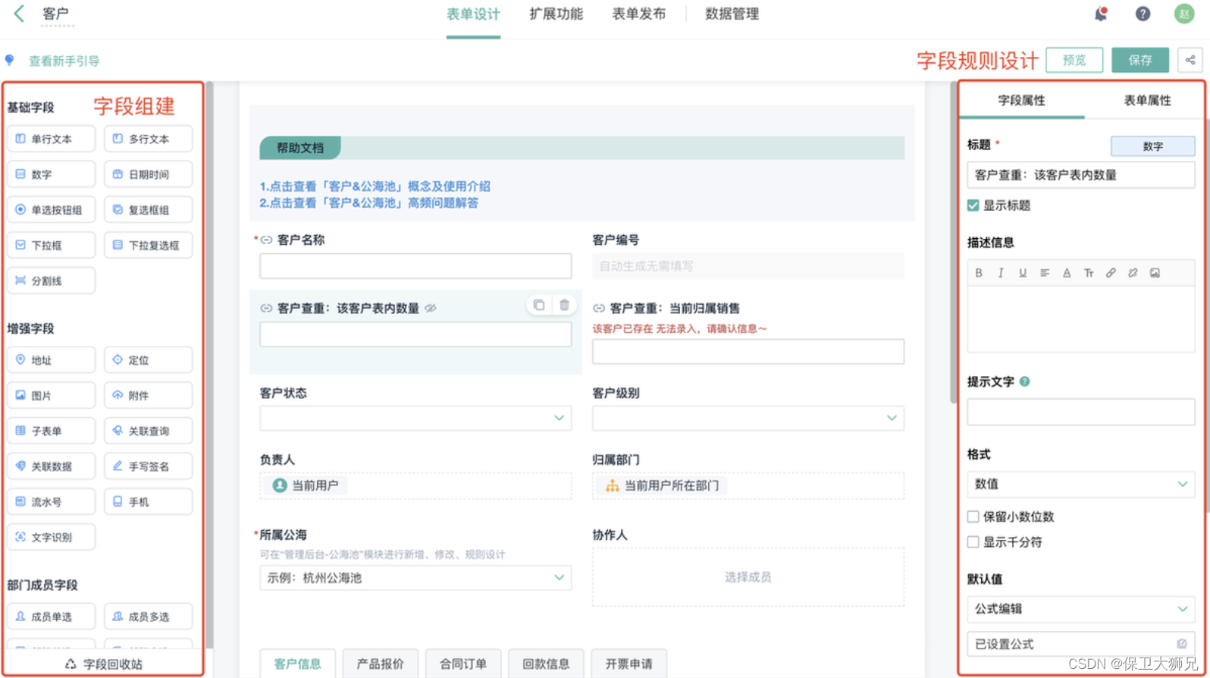The width and height of the screenshot is (1210, 678).
Task: Add a 分割线 field
Action: tap(52, 281)
